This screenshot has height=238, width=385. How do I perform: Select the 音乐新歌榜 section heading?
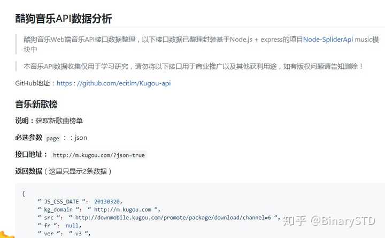point(36,104)
